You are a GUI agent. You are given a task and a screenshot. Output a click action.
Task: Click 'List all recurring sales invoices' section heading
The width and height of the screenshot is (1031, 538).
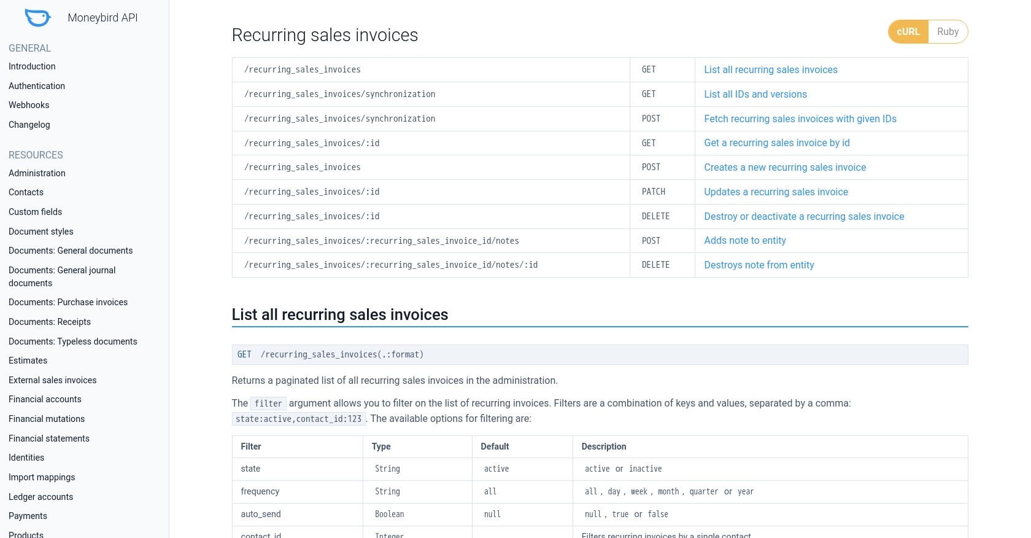click(x=340, y=314)
